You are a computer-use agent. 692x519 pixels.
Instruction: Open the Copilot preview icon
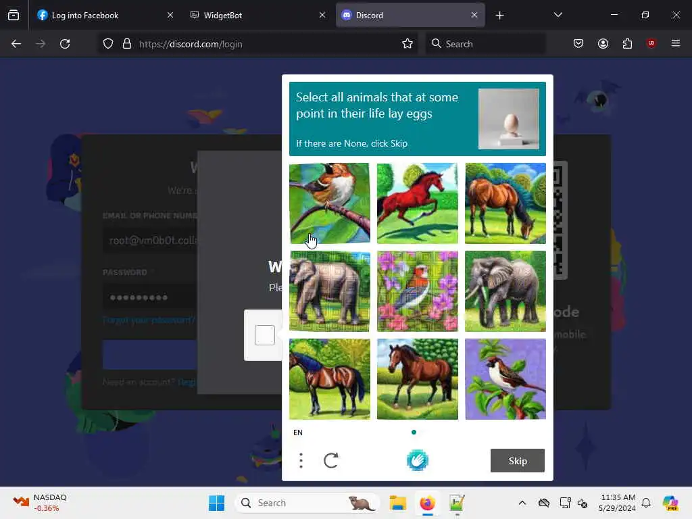[x=670, y=503]
